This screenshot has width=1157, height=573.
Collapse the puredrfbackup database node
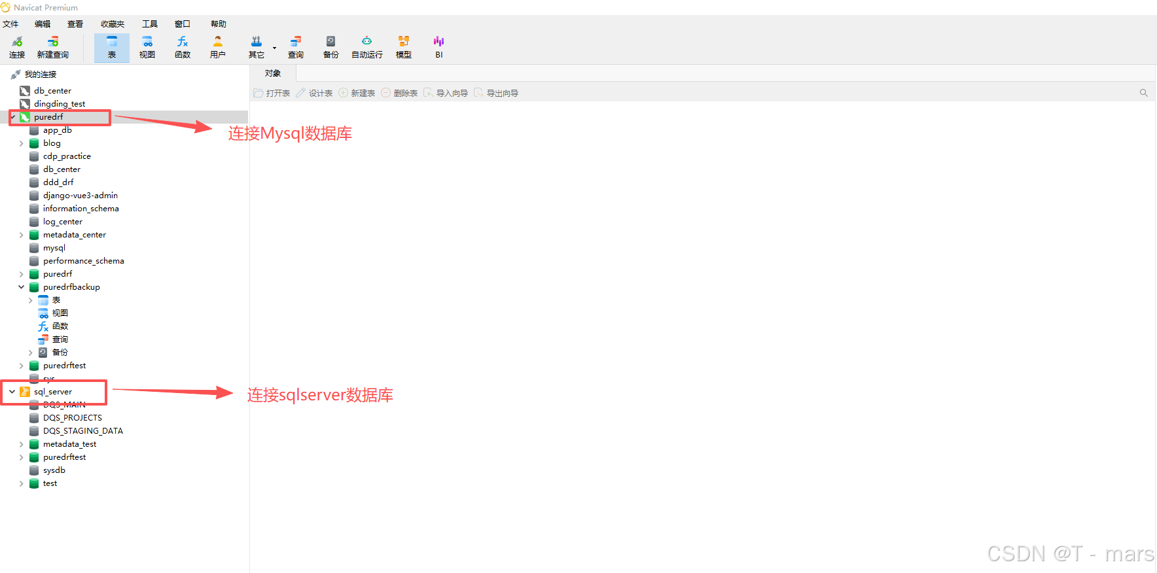pyautogui.click(x=21, y=287)
